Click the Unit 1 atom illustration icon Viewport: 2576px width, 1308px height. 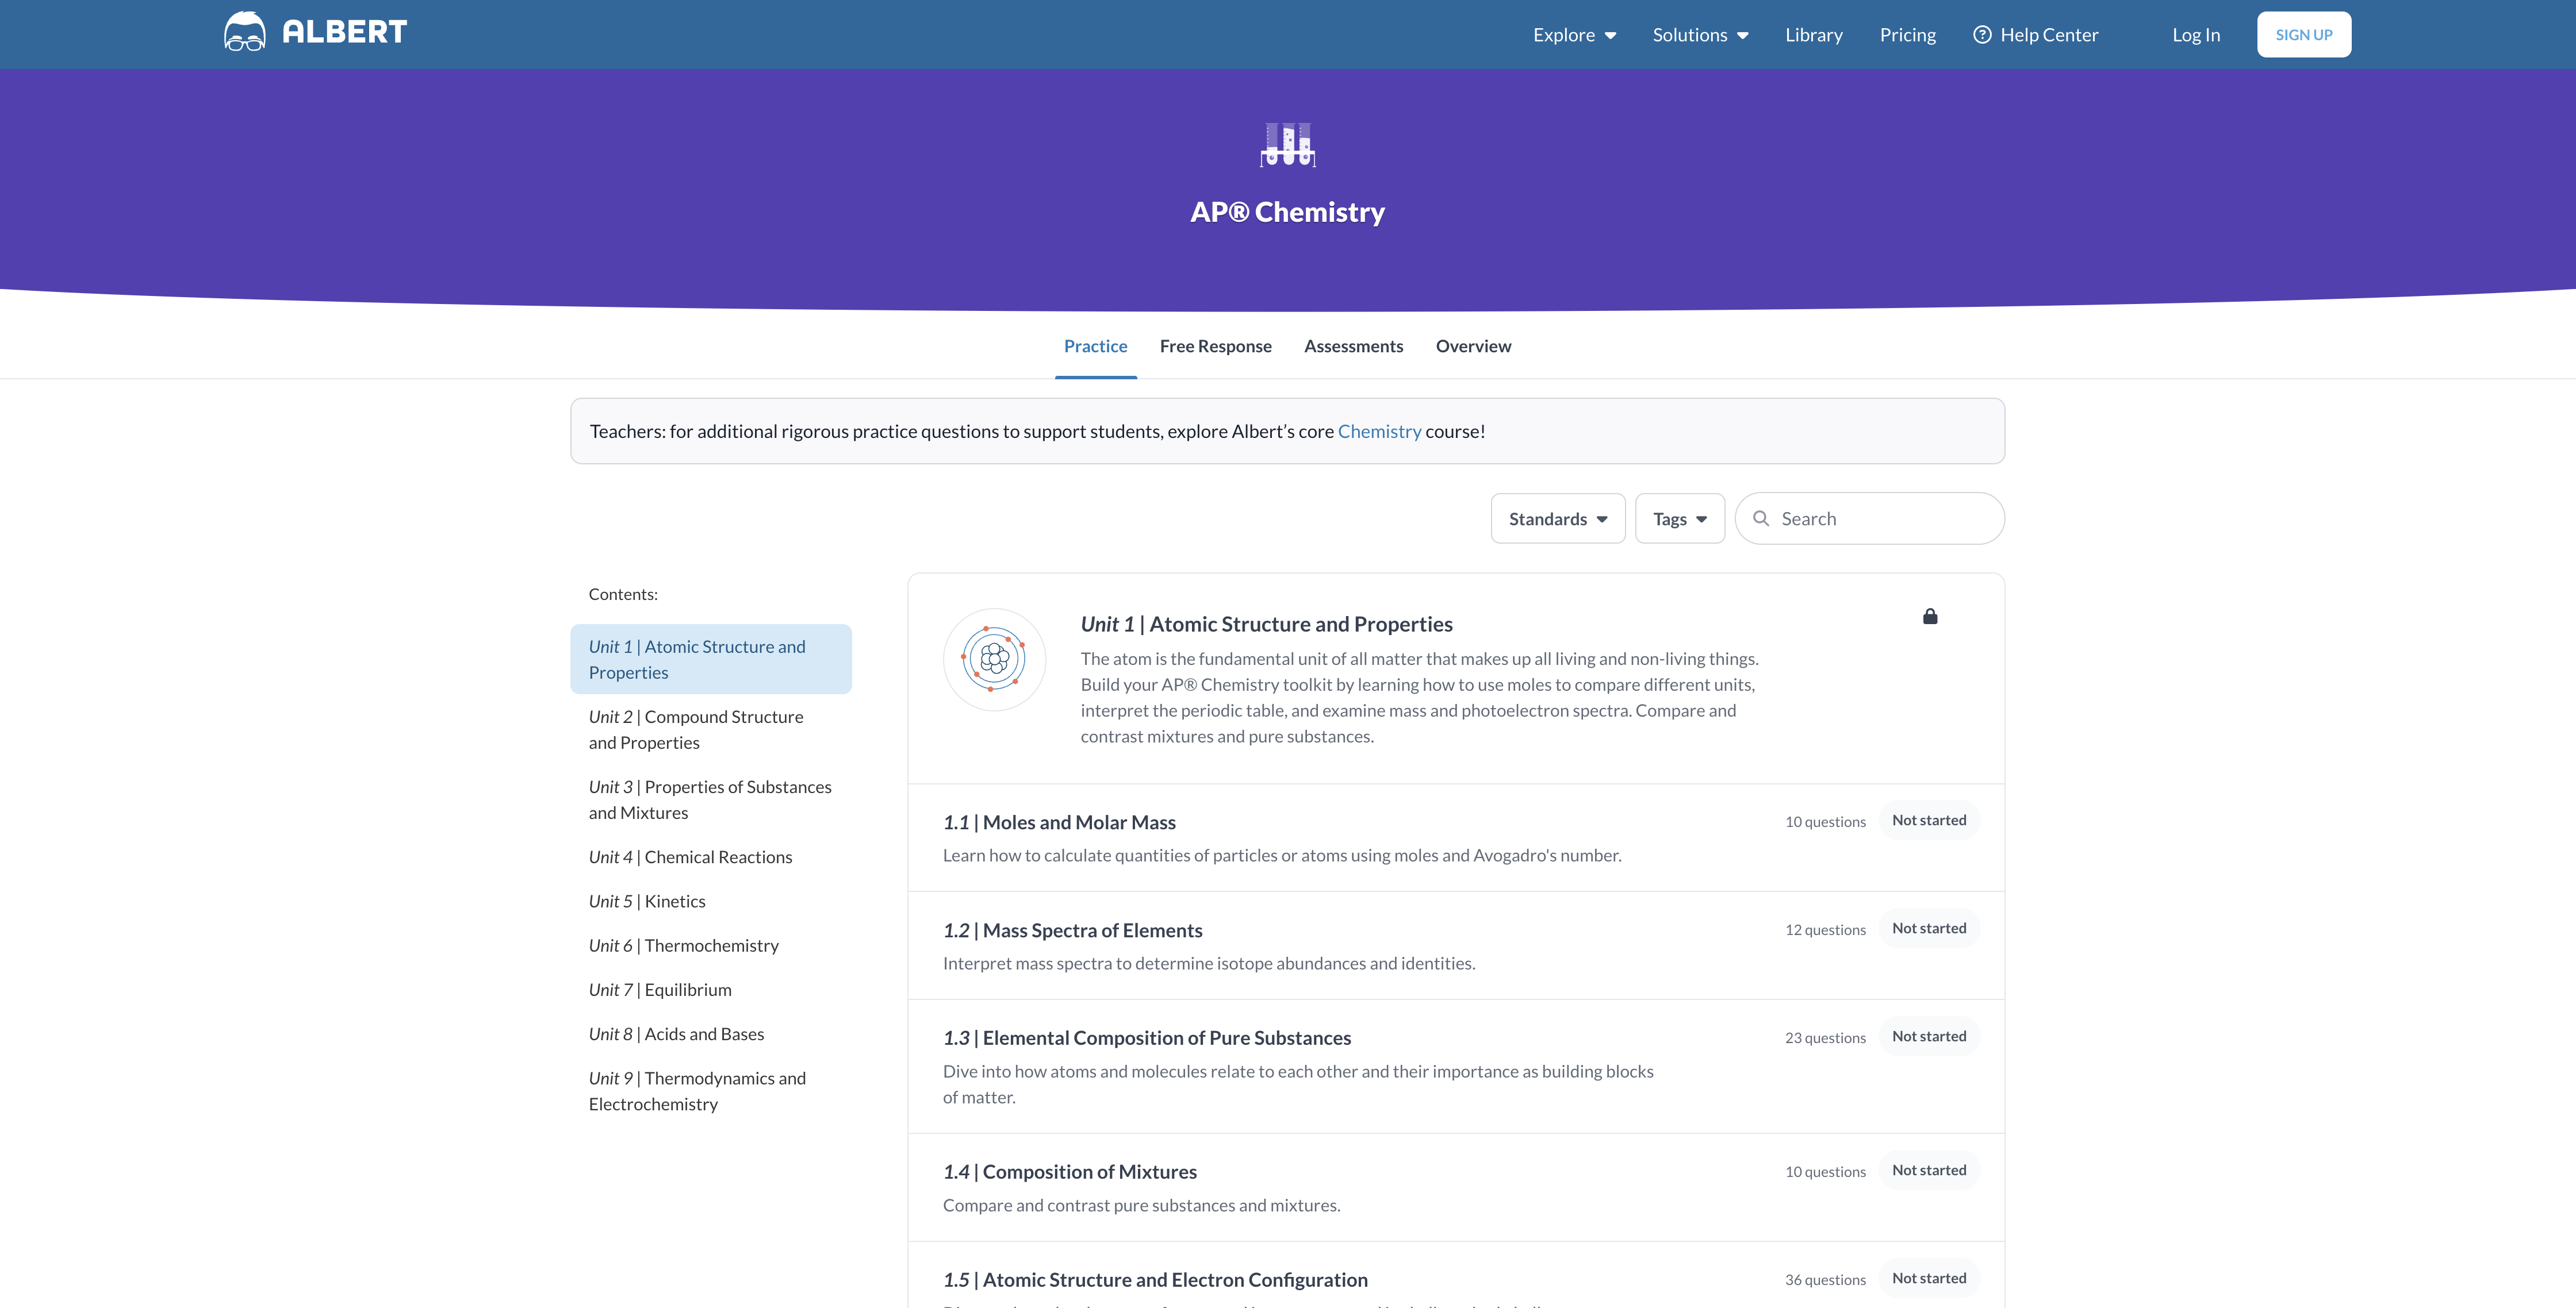coord(994,660)
